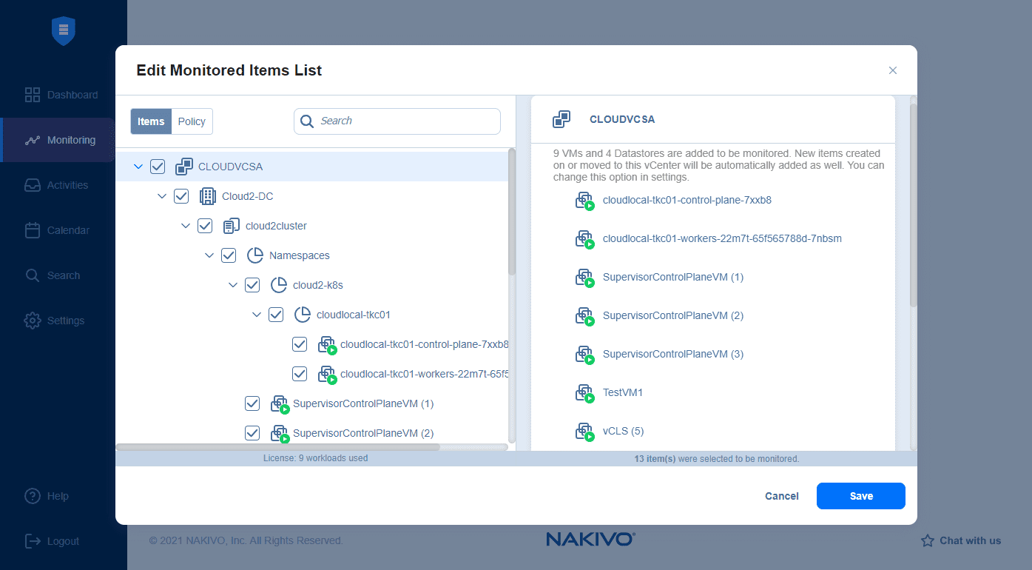
Task: Click SupervisorControlPlaneVM (1) icon in tree
Action: (x=280, y=404)
